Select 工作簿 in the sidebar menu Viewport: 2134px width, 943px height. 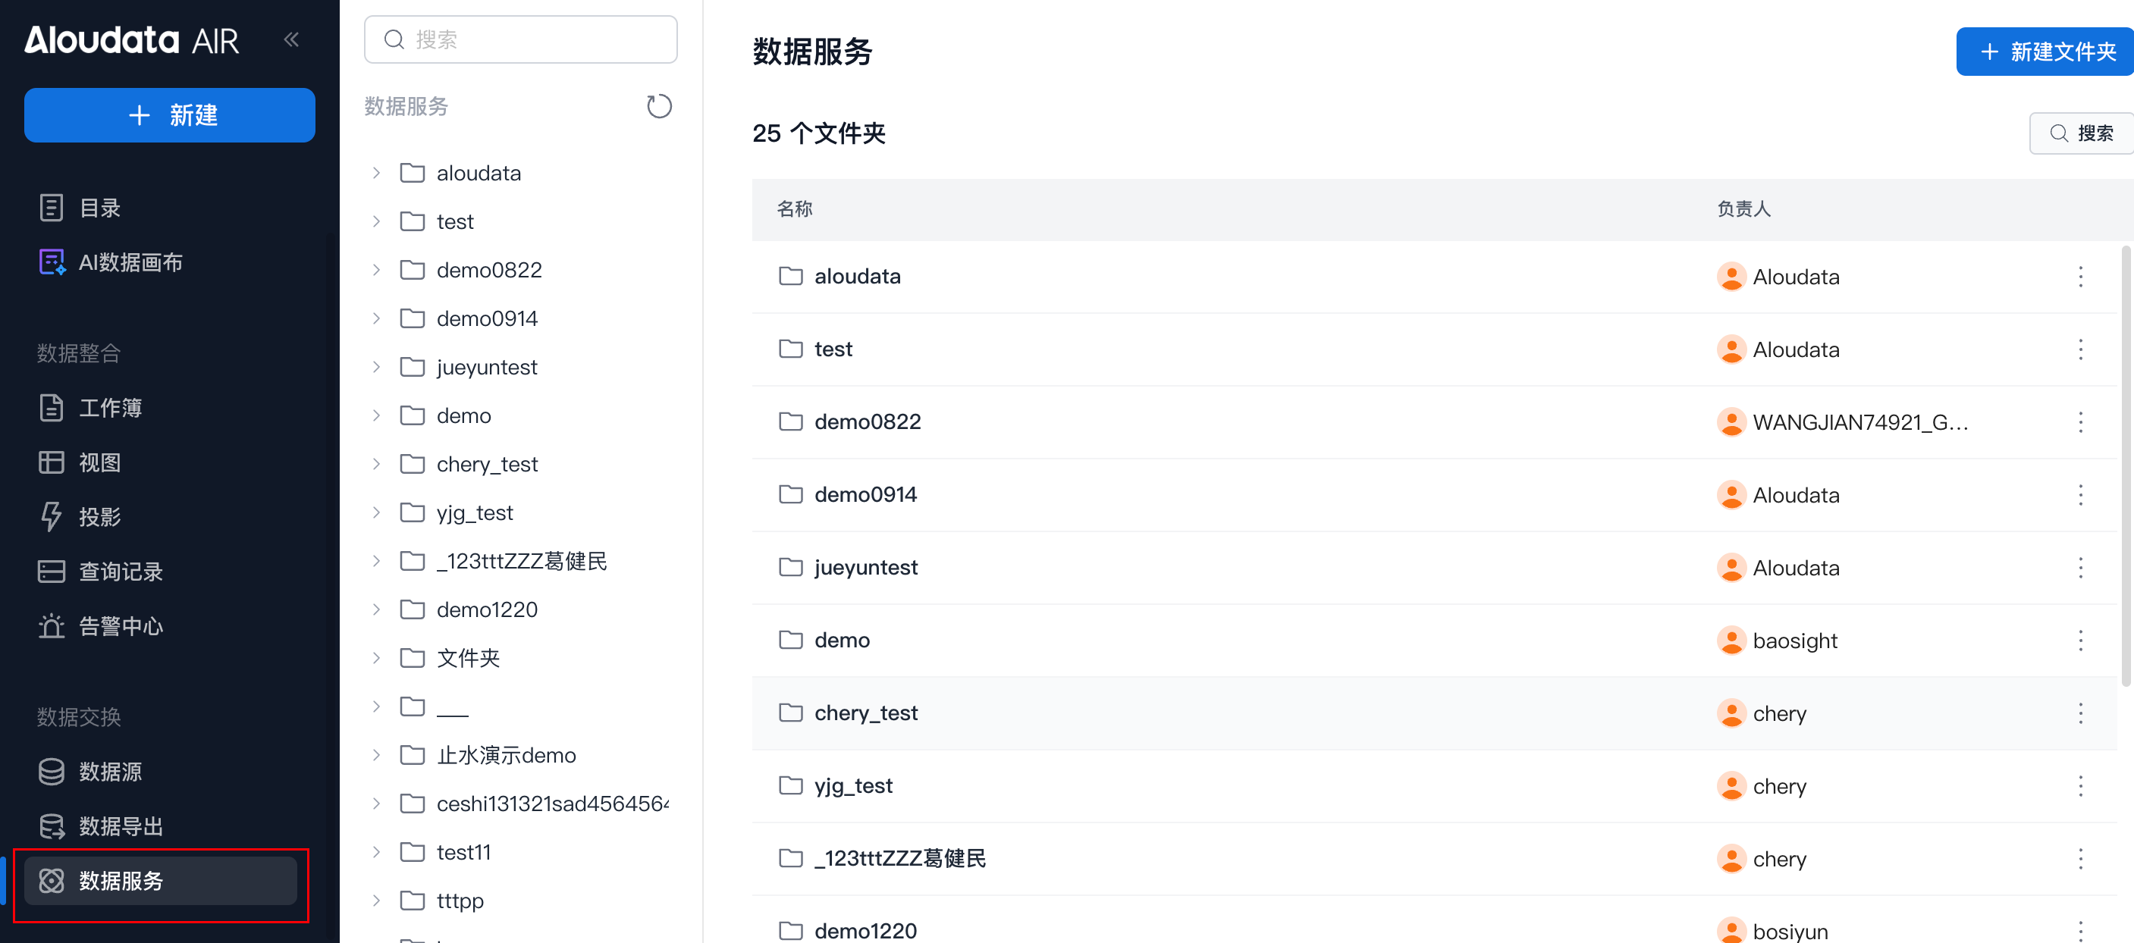click(109, 407)
